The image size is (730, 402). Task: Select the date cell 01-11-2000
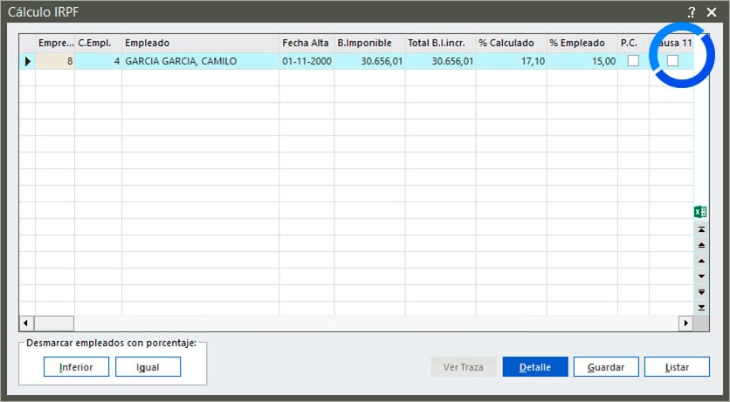click(306, 61)
